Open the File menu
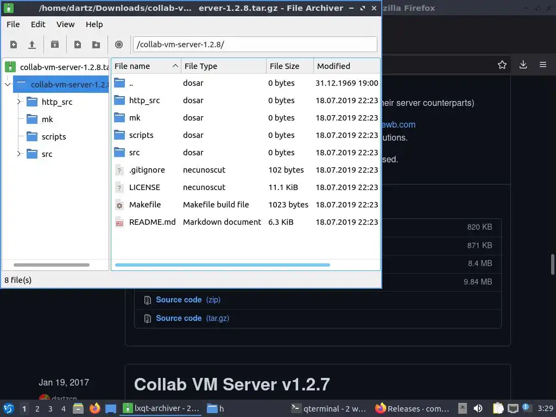 point(13,24)
